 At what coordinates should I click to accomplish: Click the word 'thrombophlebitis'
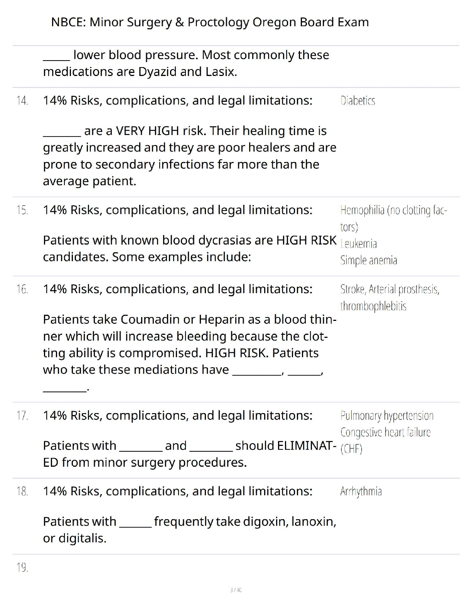pyautogui.click(x=373, y=306)
